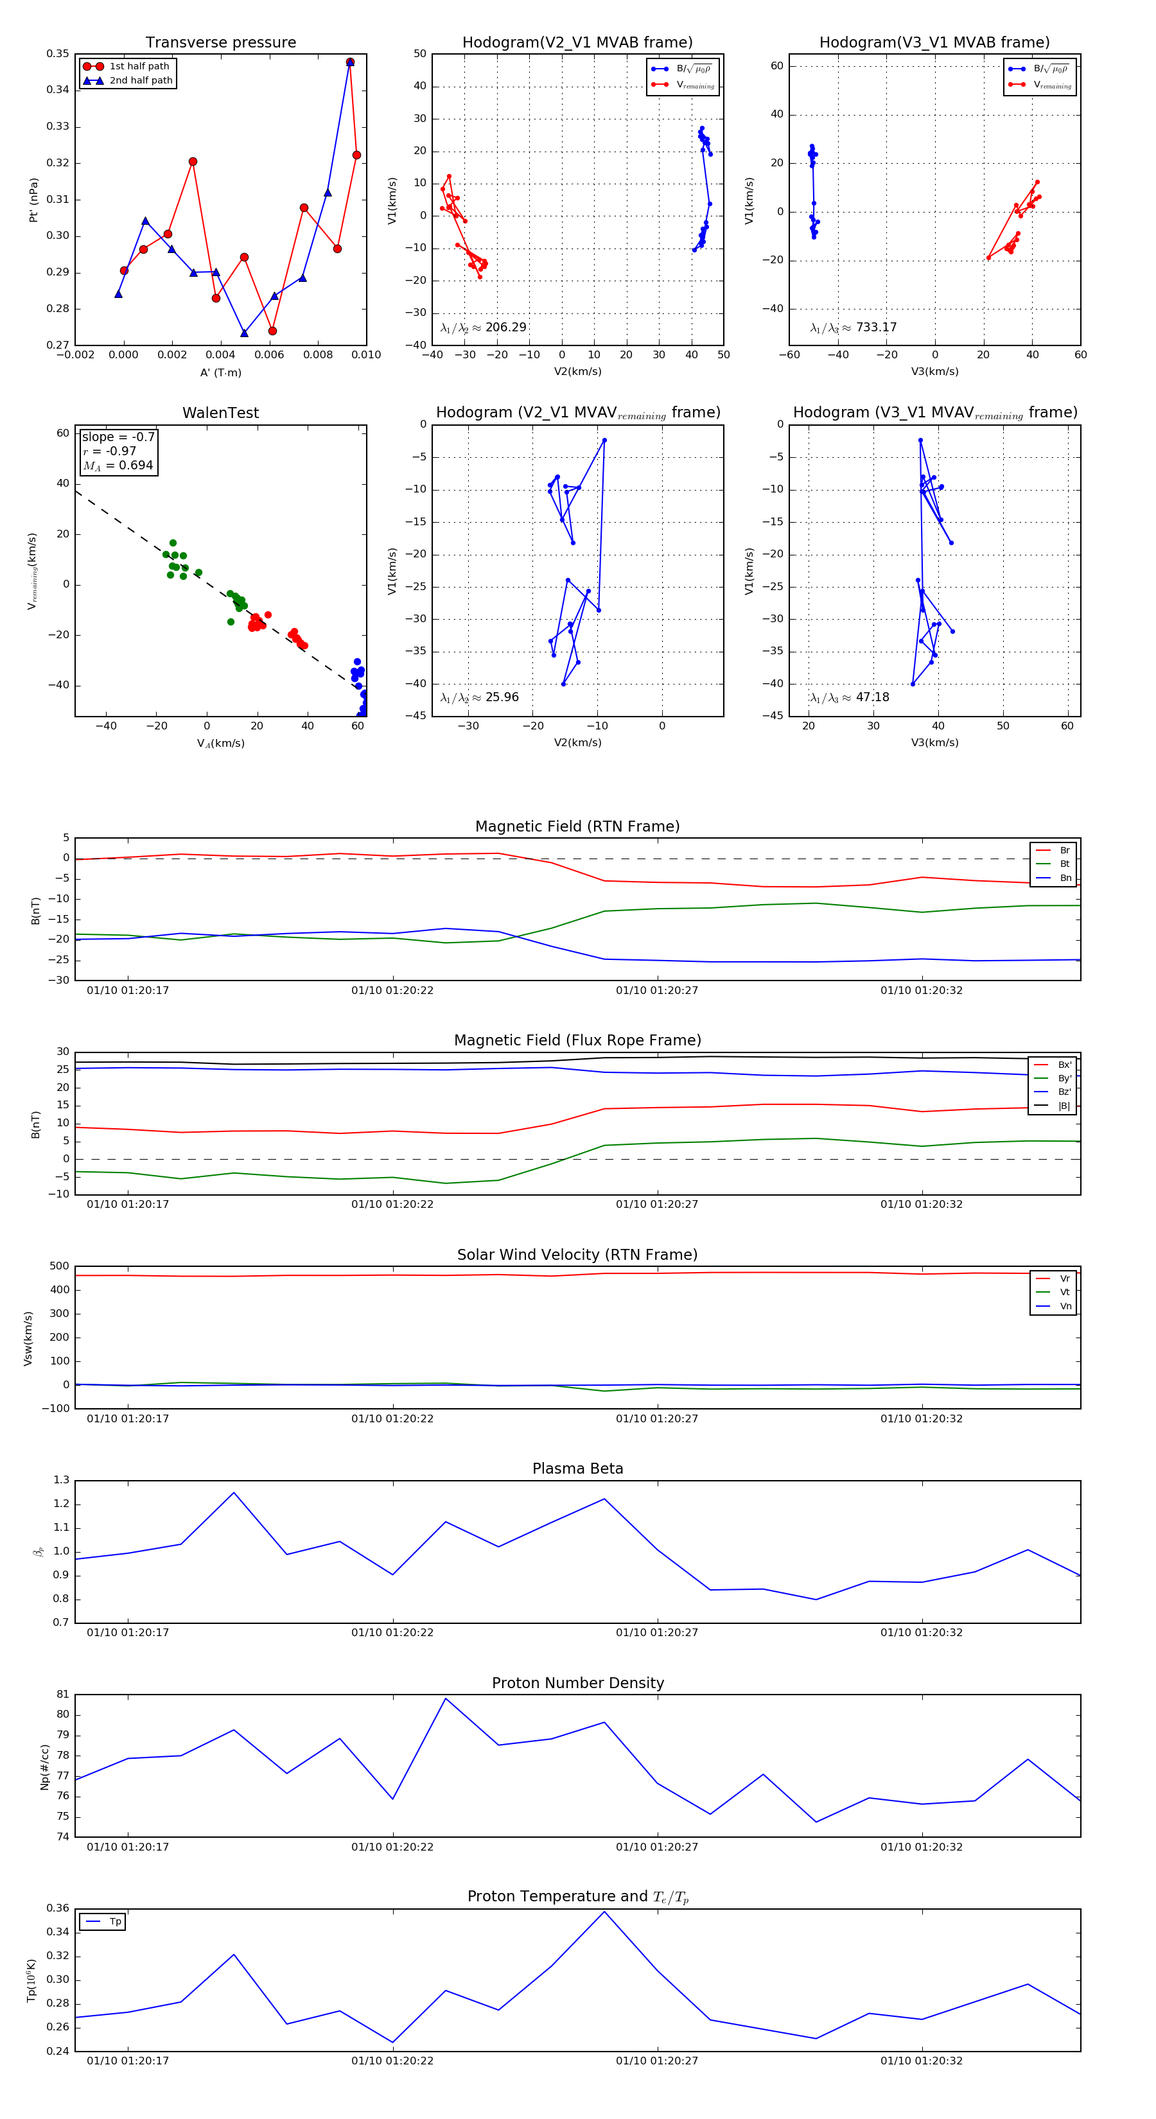This screenshot has height=2119, width=1156.
Task: Click the 'Transverse pressure' plot title
Action: point(220,43)
